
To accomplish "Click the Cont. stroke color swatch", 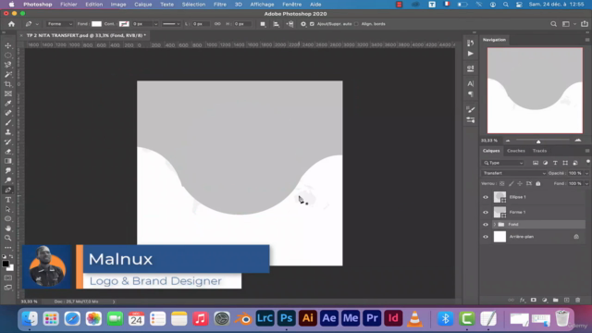I will click(x=124, y=24).
